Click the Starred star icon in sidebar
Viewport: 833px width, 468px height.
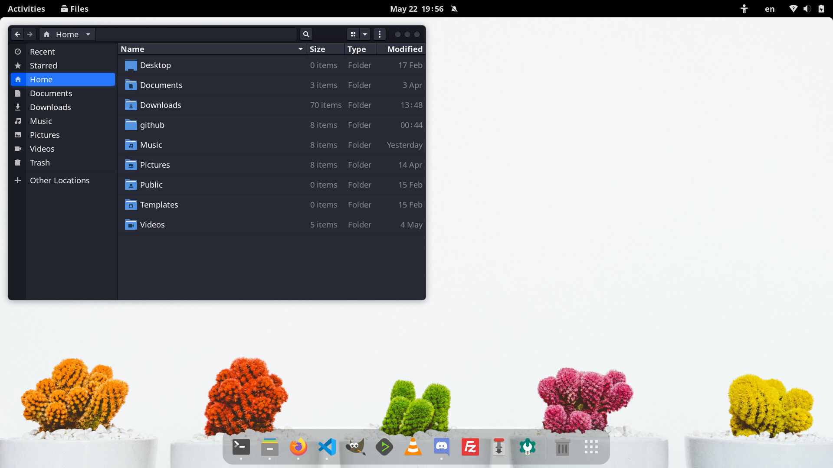(18, 65)
